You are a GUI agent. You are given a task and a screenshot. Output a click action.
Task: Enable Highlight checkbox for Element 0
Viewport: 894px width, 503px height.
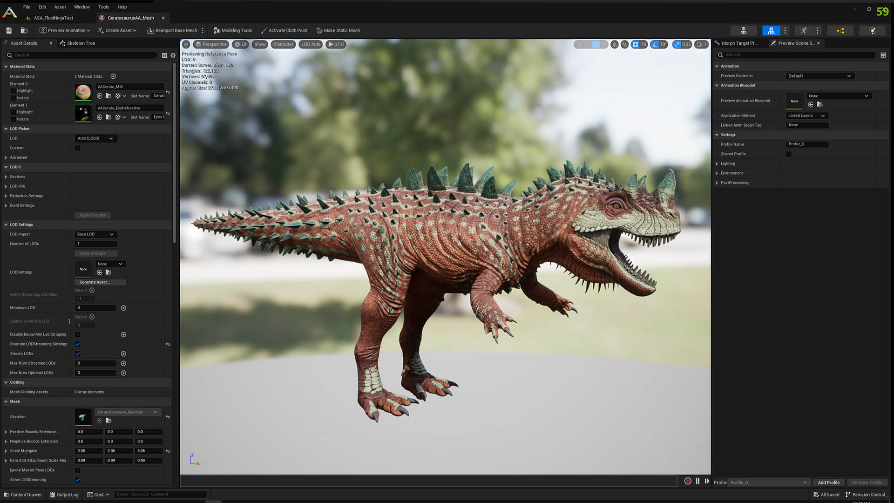click(13, 91)
